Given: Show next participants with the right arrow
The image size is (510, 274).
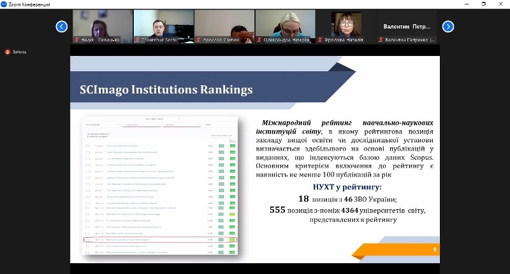Looking at the screenshot, I should pos(448,27).
